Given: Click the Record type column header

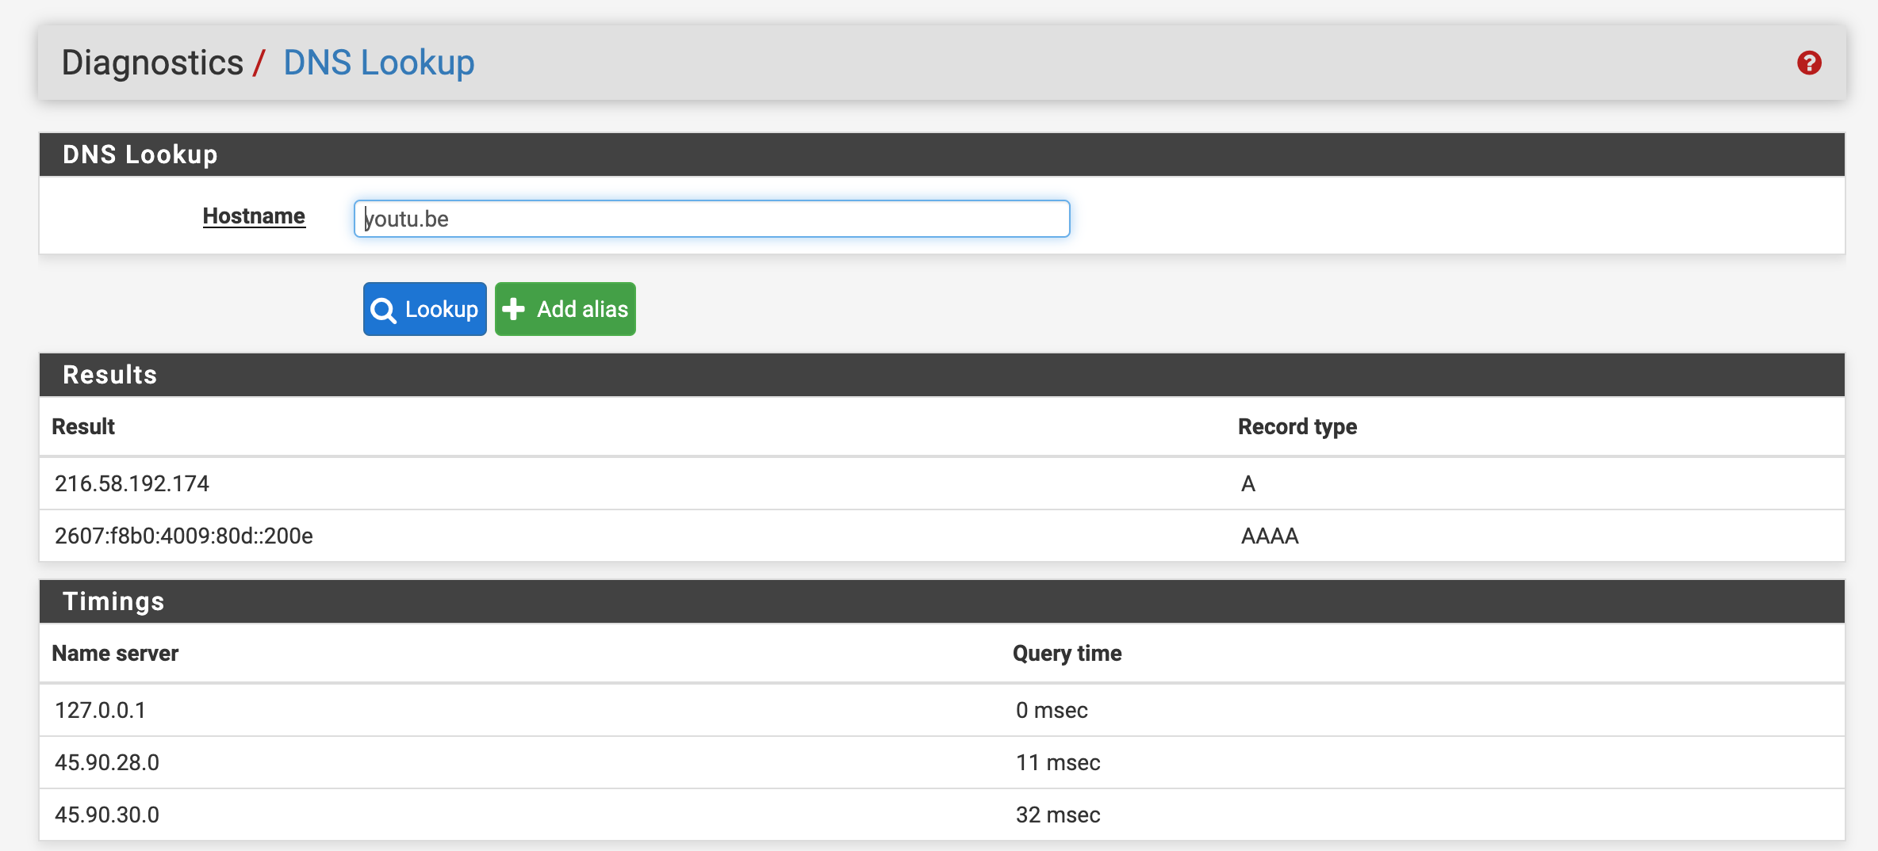Looking at the screenshot, I should 1297,426.
